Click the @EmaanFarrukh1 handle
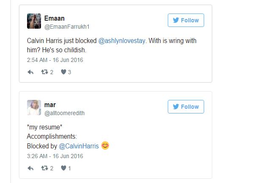Viewport: 254px width, 183px height. [x=67, y=27]
